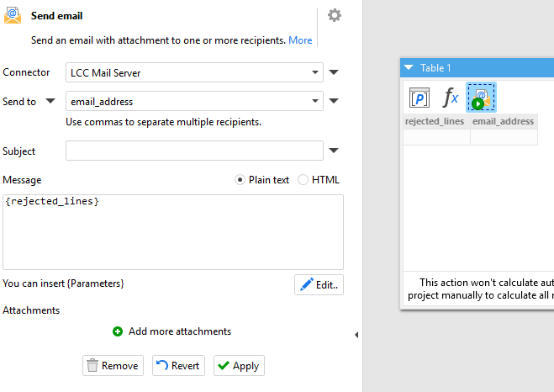
Task: Select HTML message format
Action: coord(303,180)
